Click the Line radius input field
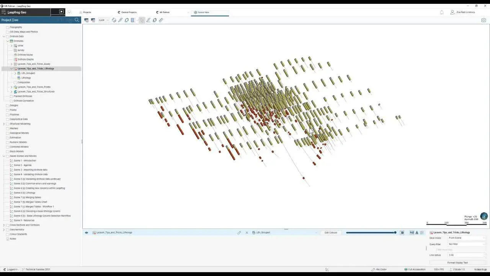This screenshot has height=276, width=490. click(x=467, y=255)
